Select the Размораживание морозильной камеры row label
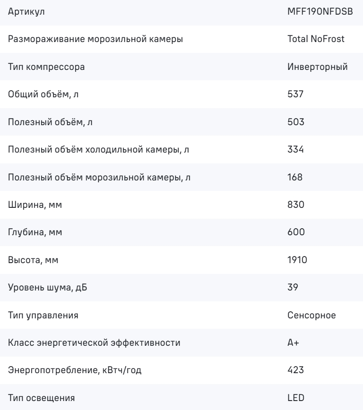Viewport: 363px width, 410px height. (95, 39)
